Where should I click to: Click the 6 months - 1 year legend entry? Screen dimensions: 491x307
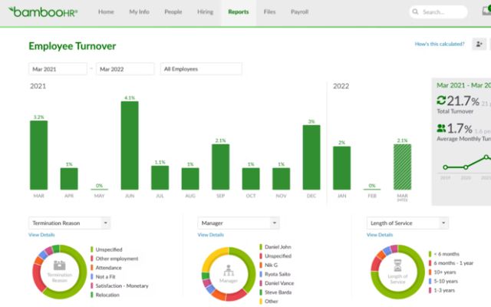(x=451, y=263)
